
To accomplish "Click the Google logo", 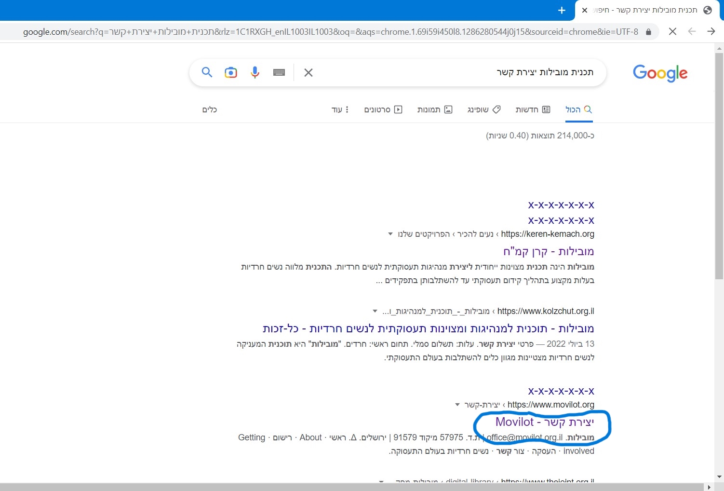I will point(660,73).
